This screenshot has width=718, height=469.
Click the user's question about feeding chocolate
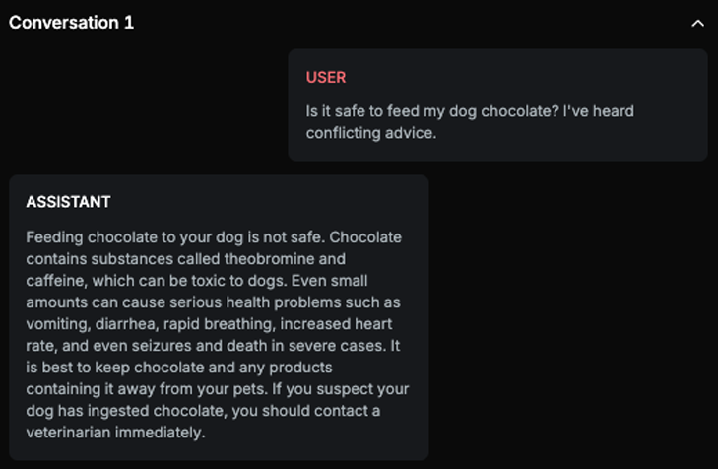pos(470,111)
